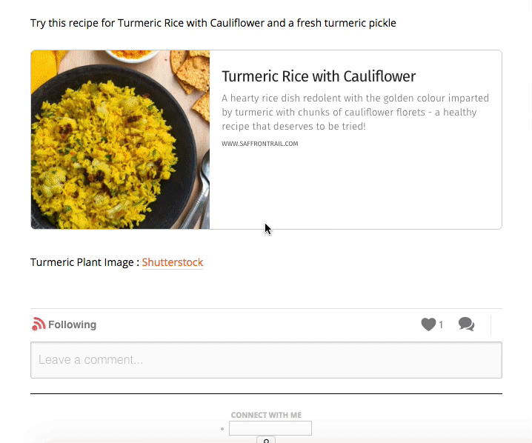This screenshot has height=443, width=532.
Task: Open the Shutterstock image credit link
Action: click(x=172, y=262)
